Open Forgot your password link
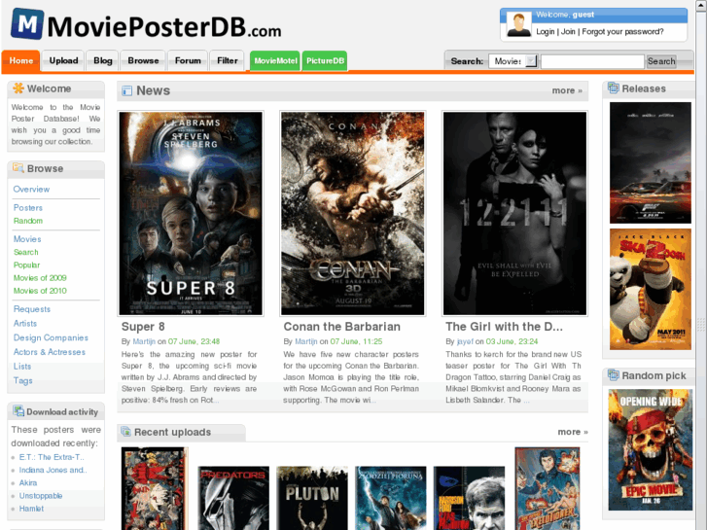The width and height of the screenshot is (707, 530). click(622, 31)
